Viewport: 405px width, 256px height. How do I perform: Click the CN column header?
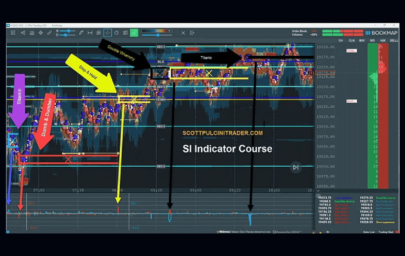(341, 41)
